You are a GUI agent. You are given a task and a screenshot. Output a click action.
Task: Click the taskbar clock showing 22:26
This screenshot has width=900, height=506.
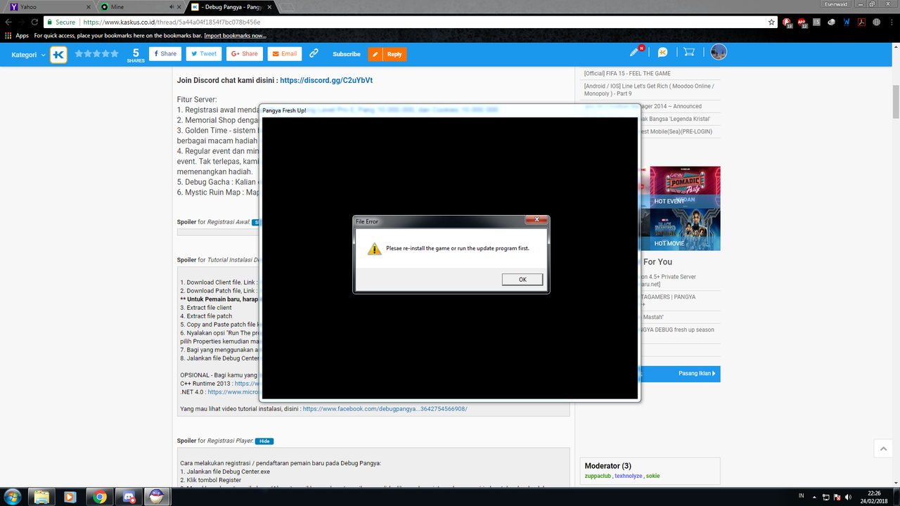click(874, 497)
